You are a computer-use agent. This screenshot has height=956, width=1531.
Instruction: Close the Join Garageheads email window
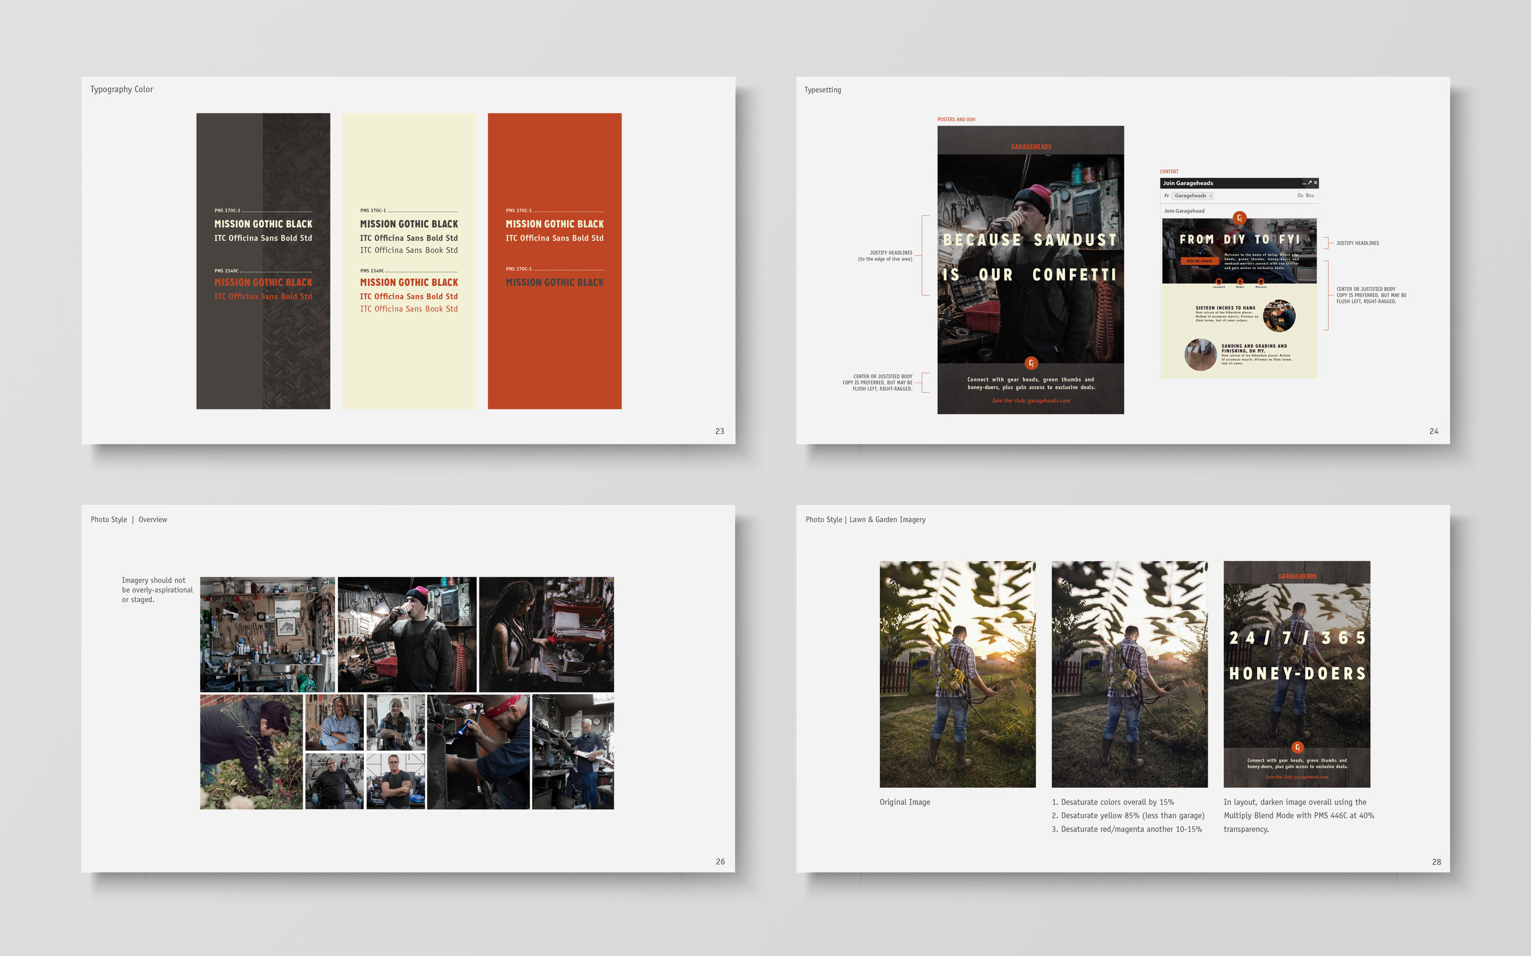(1315, 183)
